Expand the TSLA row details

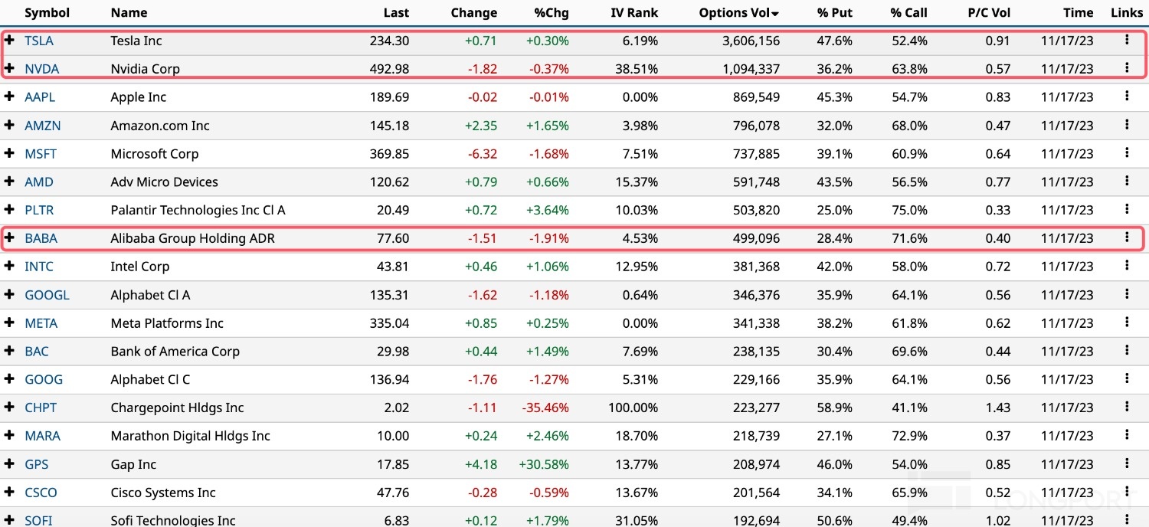coord(9,40)
